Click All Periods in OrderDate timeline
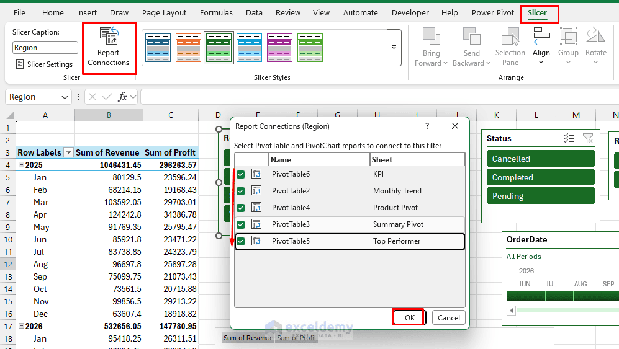This screenshot has width=619, height=349. click(523, 257)
